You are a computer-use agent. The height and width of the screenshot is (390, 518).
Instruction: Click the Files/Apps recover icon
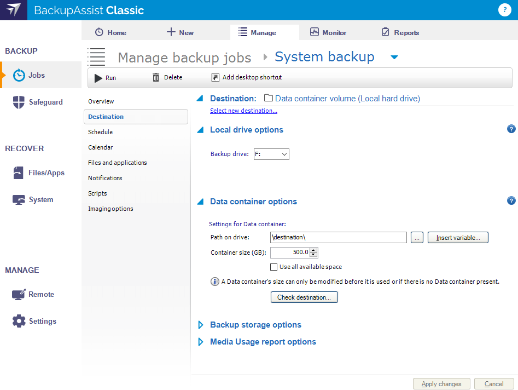18,173
